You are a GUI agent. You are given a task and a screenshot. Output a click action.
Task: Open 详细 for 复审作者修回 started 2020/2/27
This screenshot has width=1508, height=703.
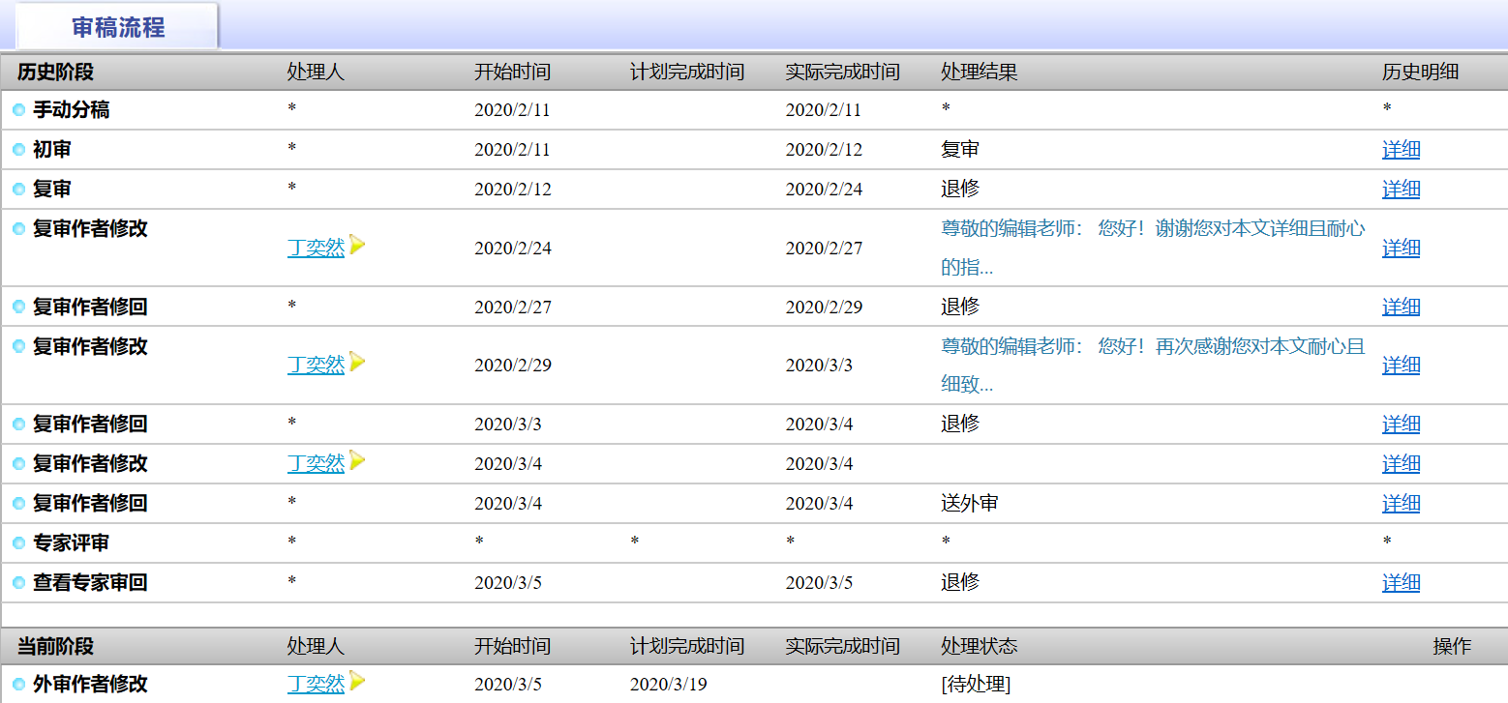[1401, 308]
